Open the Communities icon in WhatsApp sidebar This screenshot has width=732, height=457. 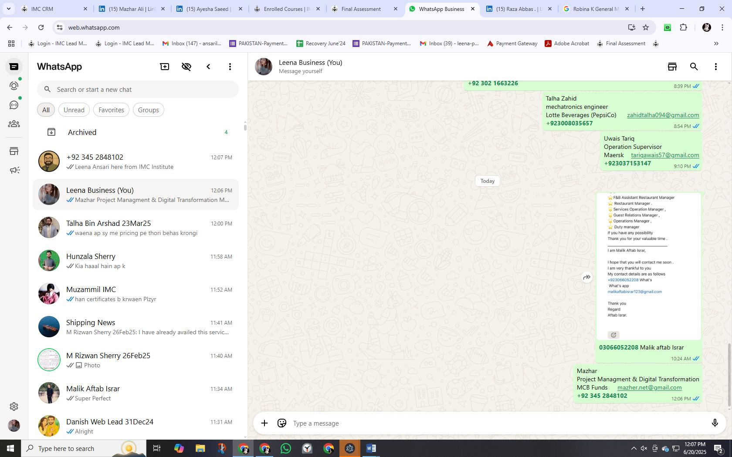[x=14, y=124]
